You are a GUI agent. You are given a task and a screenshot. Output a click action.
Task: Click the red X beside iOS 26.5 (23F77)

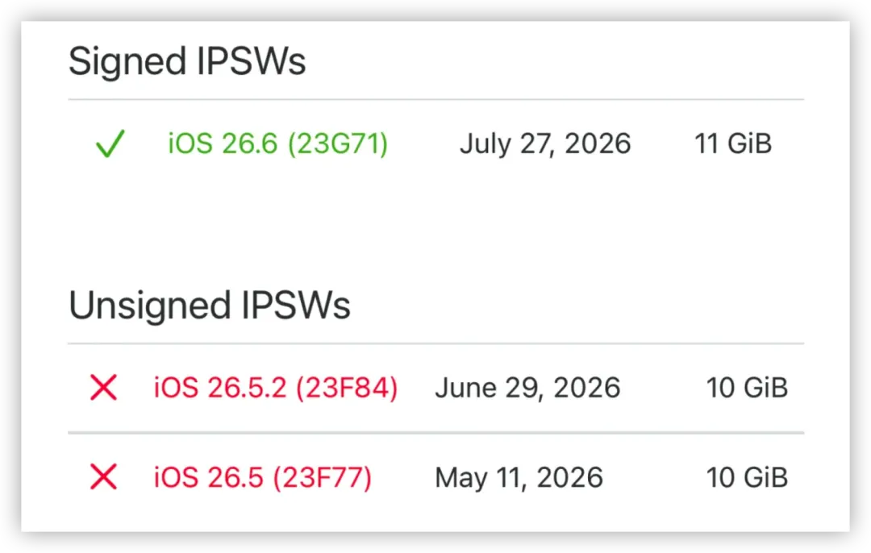pos(103,477)
